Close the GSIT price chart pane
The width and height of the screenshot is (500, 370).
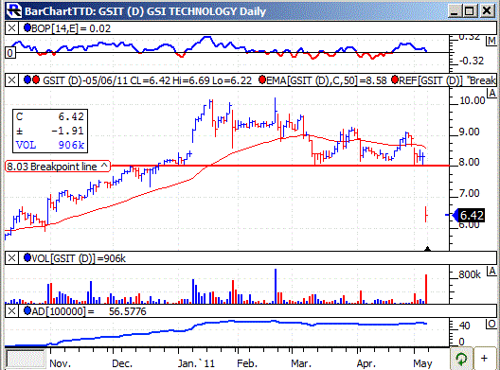point(11,80)
